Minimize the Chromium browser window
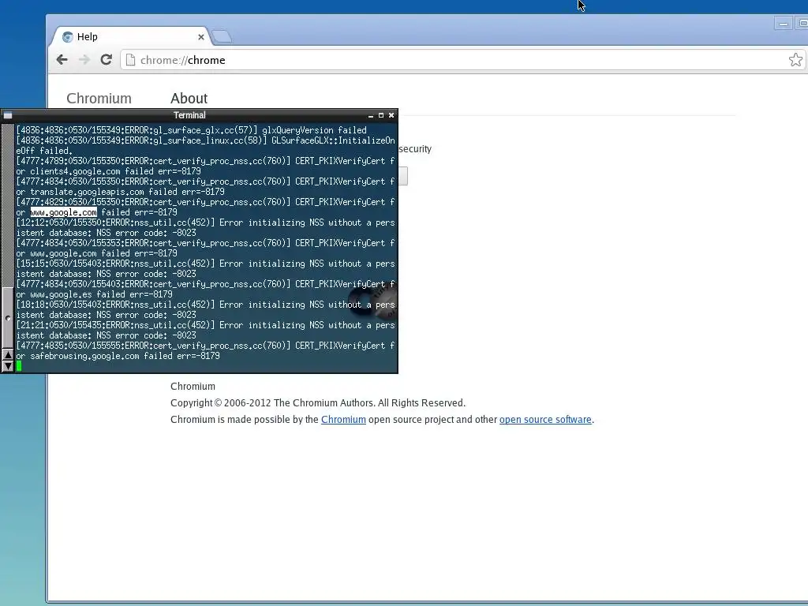808x606 pixels. (x=784, y=23)
